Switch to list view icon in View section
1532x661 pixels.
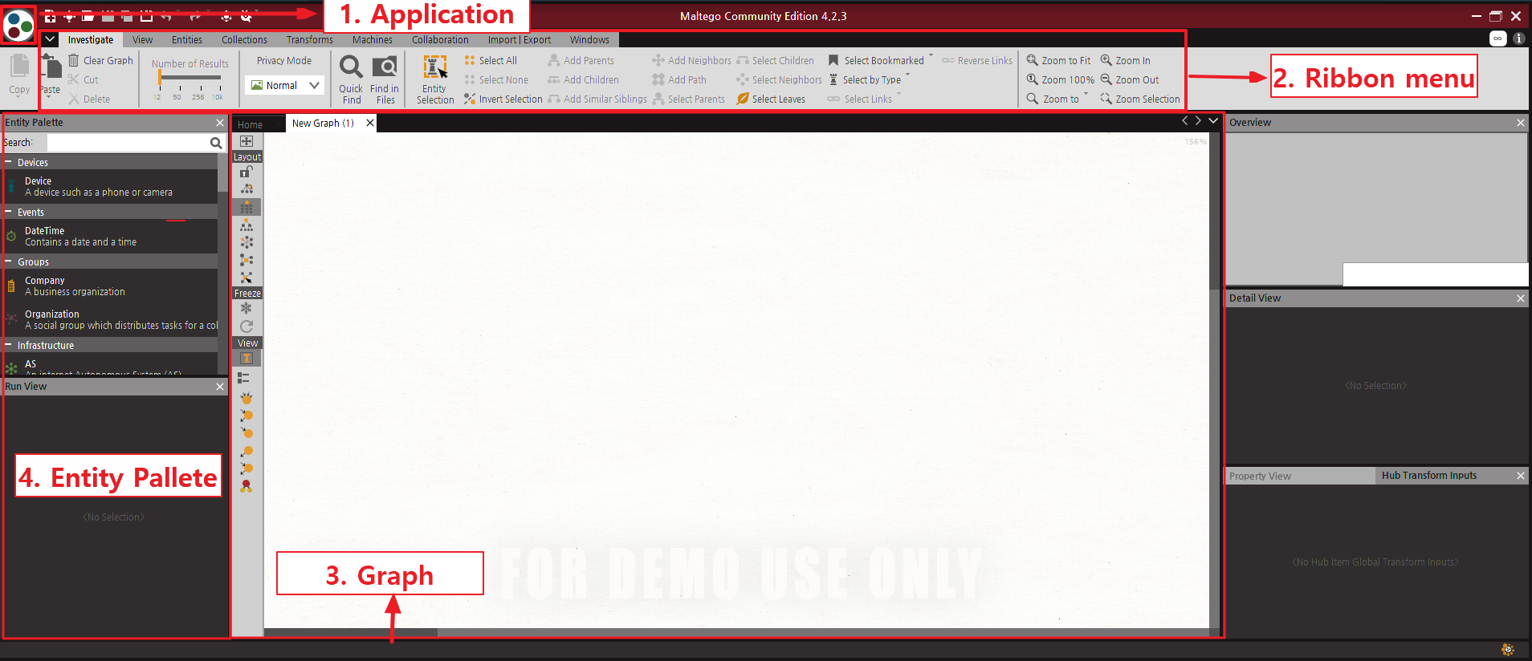point(243,377)
